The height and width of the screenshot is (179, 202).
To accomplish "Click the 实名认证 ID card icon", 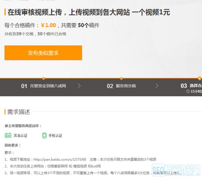I will (8, 135).
